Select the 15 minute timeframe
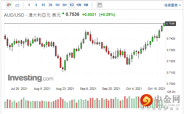The height and width of the screenshot is (114, 184). [x=43, y=5]
